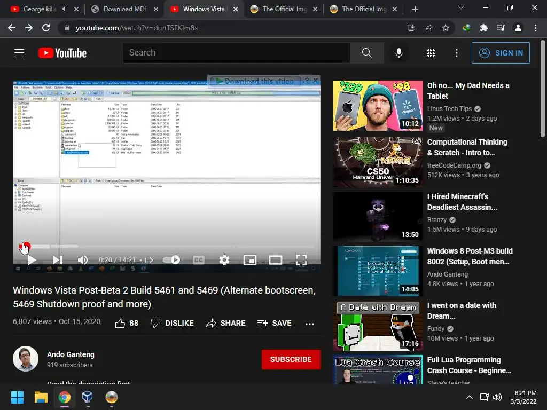Viewport: 547px width, 410px height.
Task: Go to YouTube home via logo
Action: pos(62,53)
